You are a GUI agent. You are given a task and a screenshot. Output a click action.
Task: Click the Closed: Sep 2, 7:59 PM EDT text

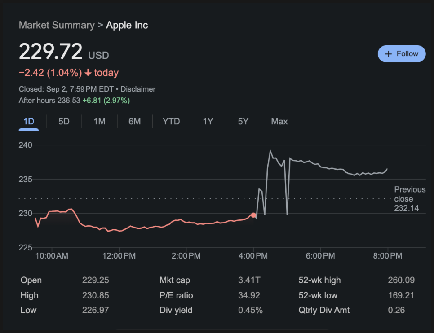(66, 89)
